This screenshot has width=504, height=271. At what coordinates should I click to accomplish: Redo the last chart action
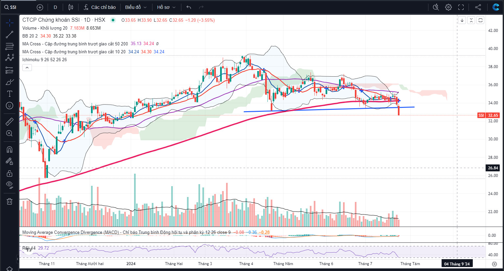(x=201, y=7)
